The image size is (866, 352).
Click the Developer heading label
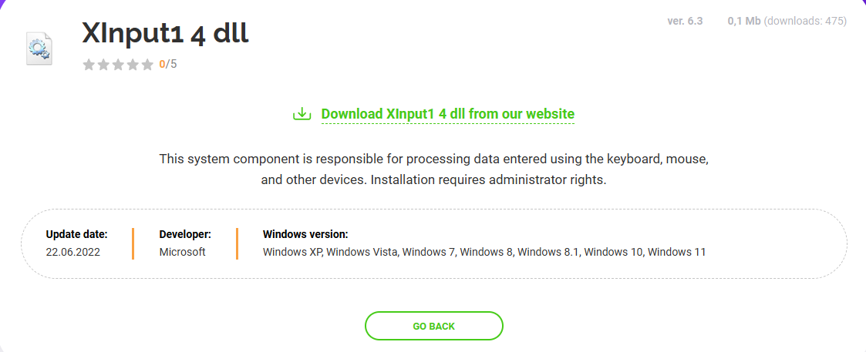(x=185, y=234)
